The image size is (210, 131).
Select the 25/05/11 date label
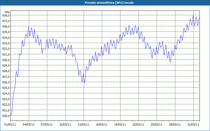click(x=156, y=125)
